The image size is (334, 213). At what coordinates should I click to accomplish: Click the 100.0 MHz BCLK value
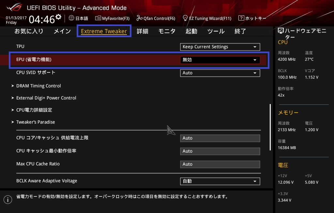pos(287,77)
